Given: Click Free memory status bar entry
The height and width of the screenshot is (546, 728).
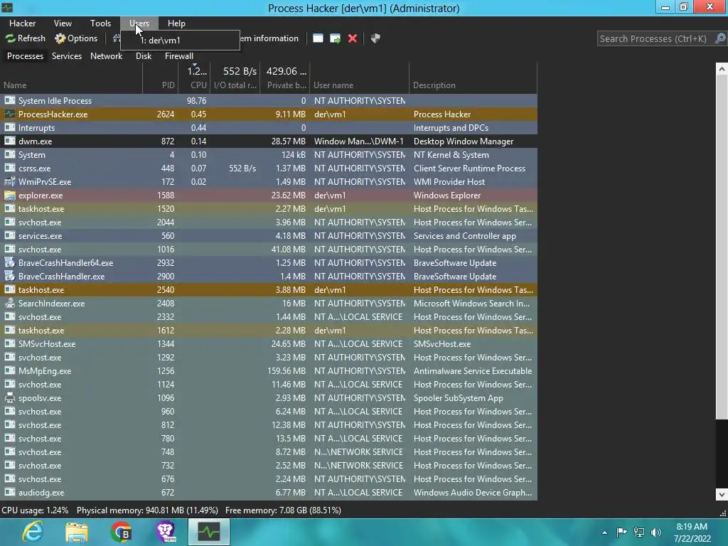Looking at the screenshot, I should point(283,510).
